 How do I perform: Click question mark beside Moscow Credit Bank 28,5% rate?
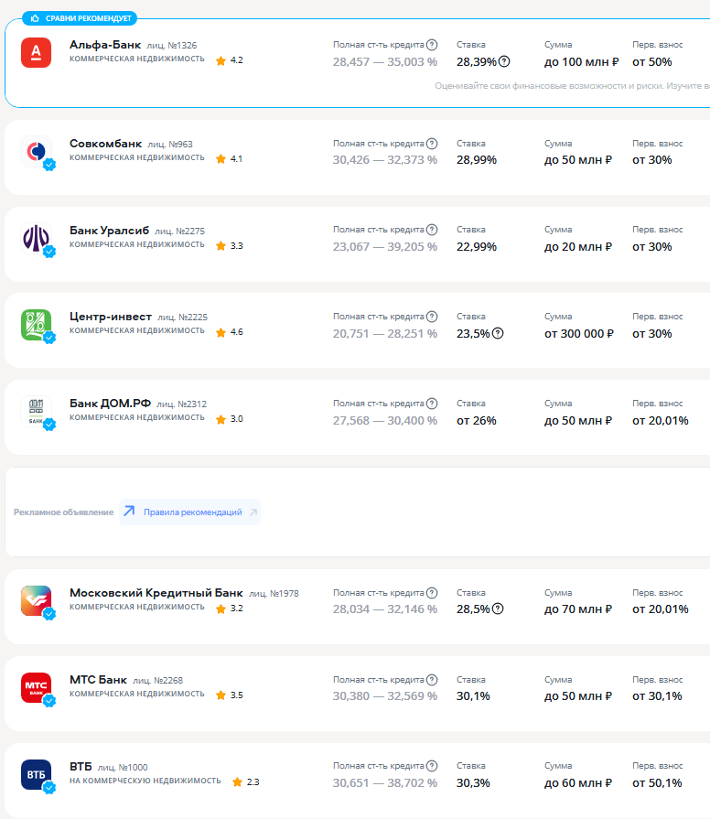tap(498, 609)
